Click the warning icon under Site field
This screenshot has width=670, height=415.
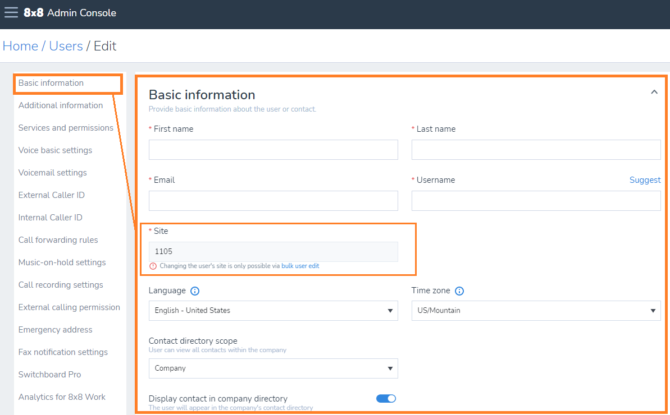(x=153, y=266)
